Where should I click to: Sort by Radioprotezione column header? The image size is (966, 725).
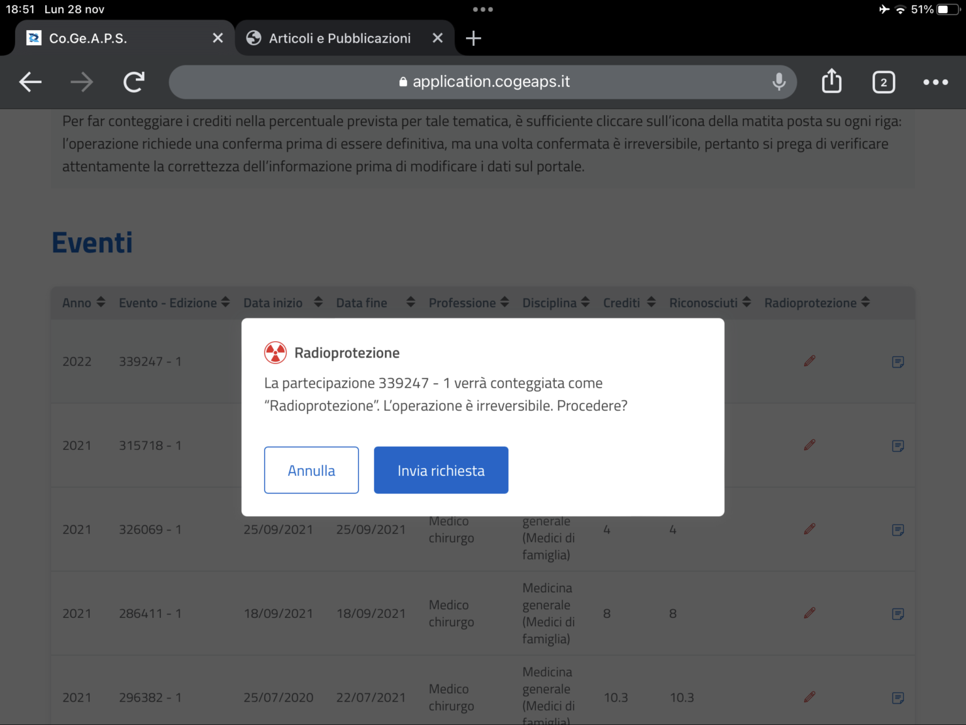point(816,303)
